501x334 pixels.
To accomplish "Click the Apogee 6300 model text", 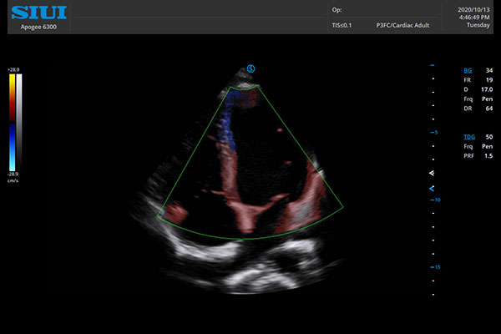I will tap(38, 28).
